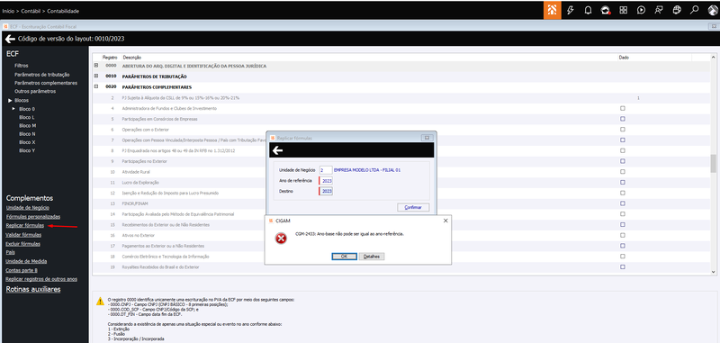720x343 pixels.
Task: Open Replicar fórmulas link
Action: (x=25, y=225)
